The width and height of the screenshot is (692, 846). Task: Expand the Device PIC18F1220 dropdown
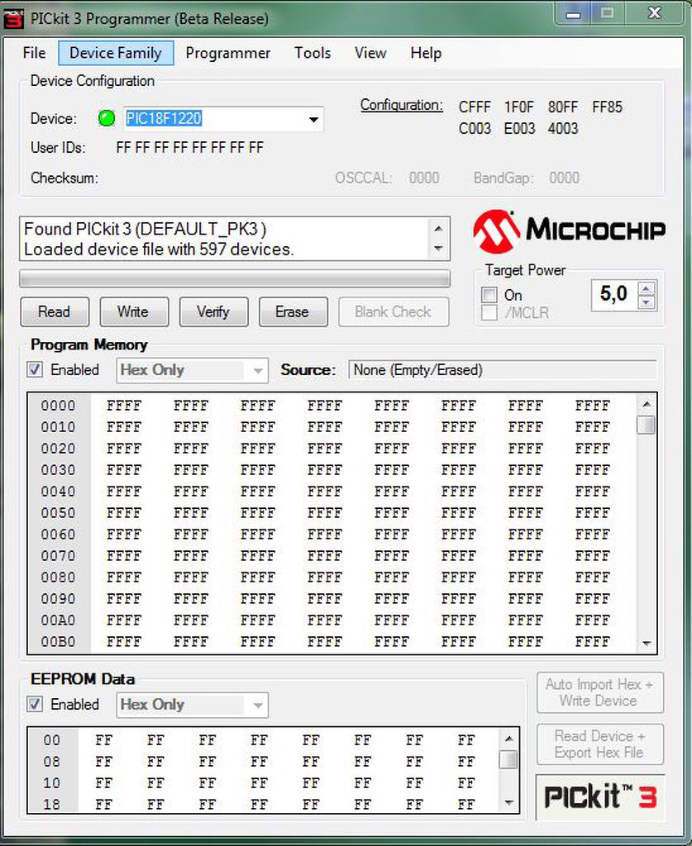click(x=313, y=119)
